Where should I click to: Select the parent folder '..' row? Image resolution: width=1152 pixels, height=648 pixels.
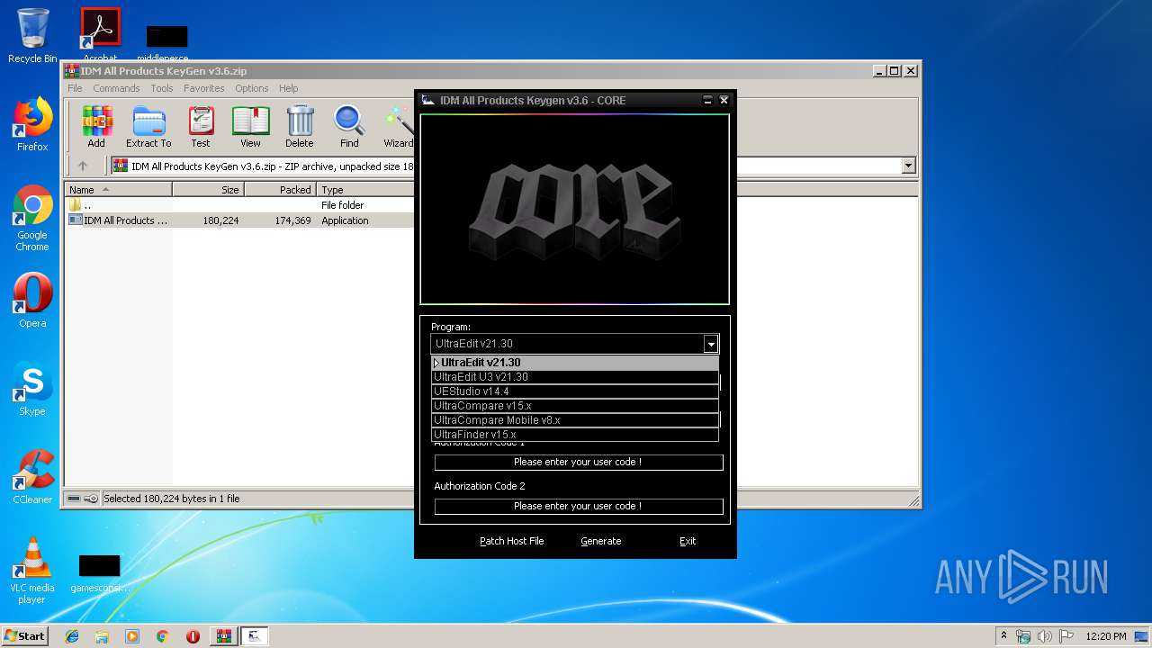(x=239, y=205)
